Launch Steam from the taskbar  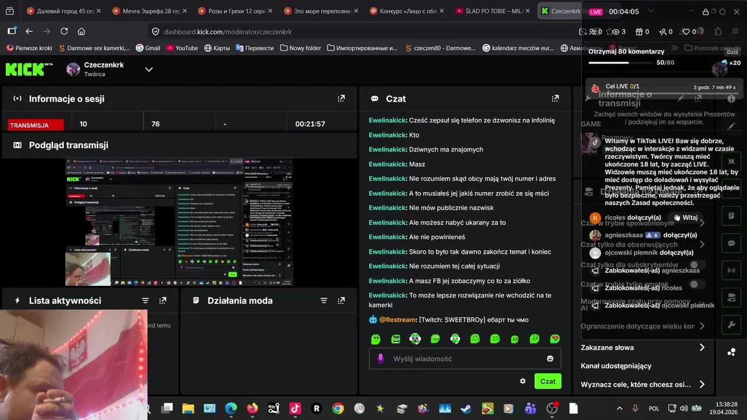(466, 408)
